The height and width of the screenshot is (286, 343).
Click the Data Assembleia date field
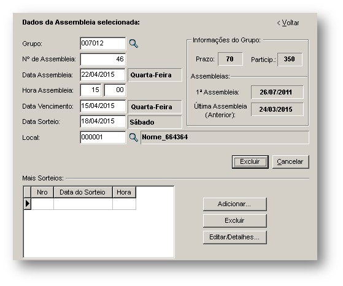(103, 75)
